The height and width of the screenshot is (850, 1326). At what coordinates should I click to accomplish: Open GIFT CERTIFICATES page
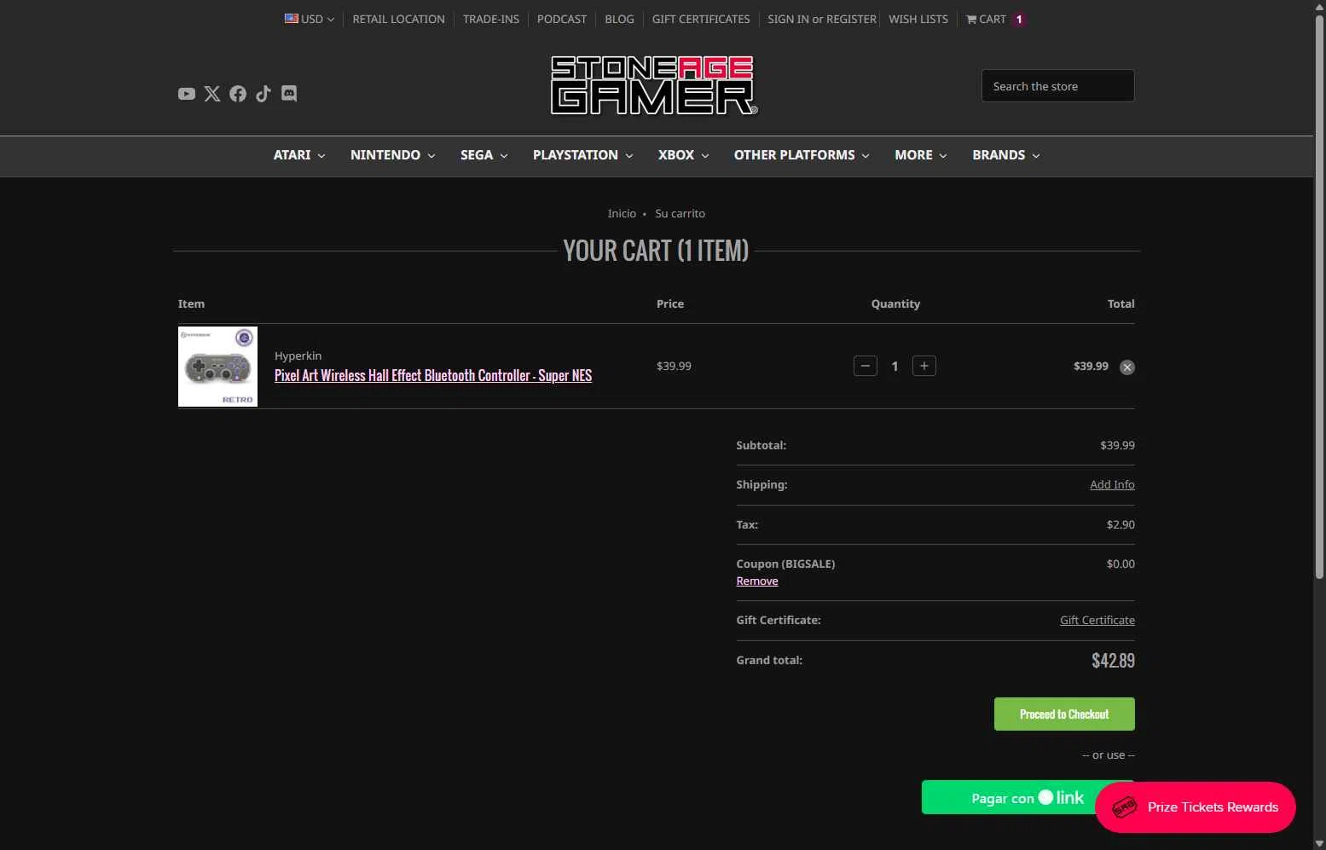tap(701, 19)
